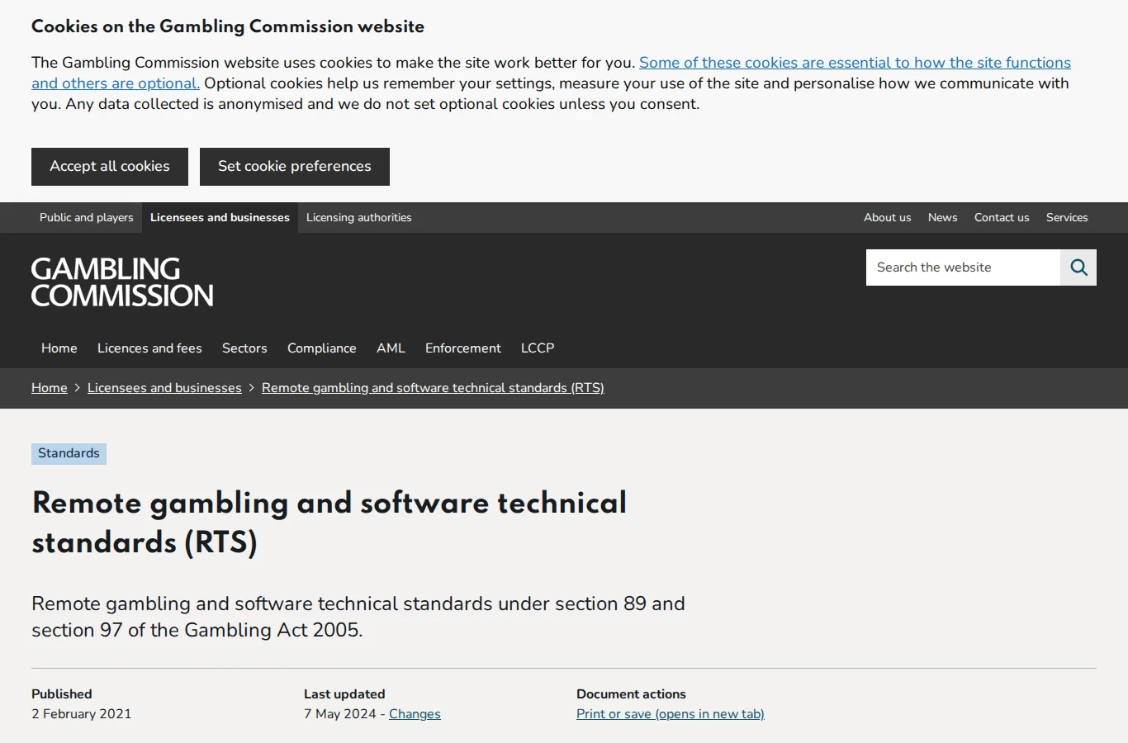Open Enforcement navigation item
Image resolution: width=1128 pixels, height=743 pixels.
tap(463, 348)
